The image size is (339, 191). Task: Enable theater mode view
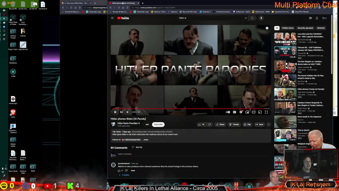pos(253,112)
